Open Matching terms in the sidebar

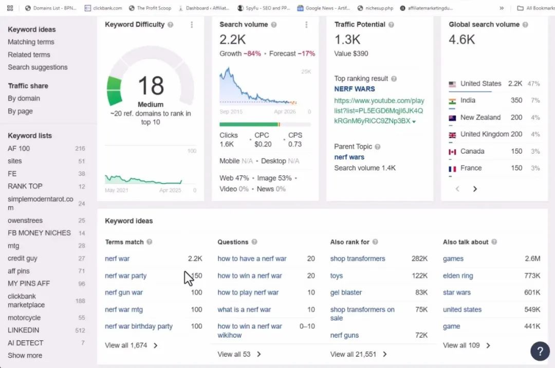[x=31, y=42]
